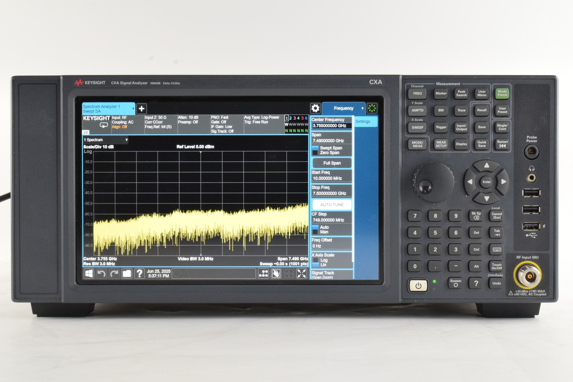Edit the Center Frequency value field
Viewport: 573px width, 382px height.
tap(332, 126)
